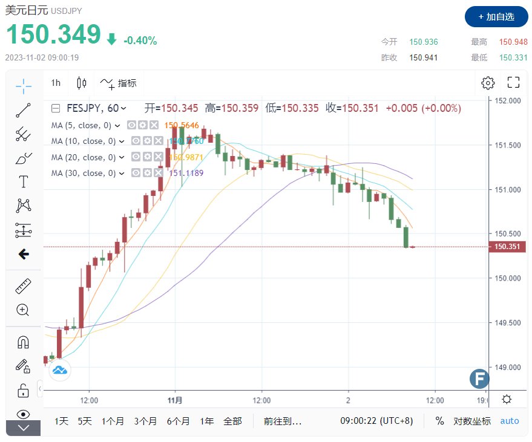The width and height of the screenshot is (532, 442).
Task: Click the candlestick chart style icon
Action: (82, 83)
